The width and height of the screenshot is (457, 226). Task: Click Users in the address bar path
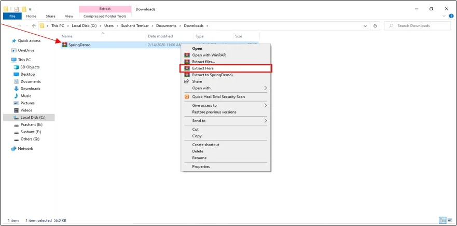pyautogui.click(x=109, y=25)
